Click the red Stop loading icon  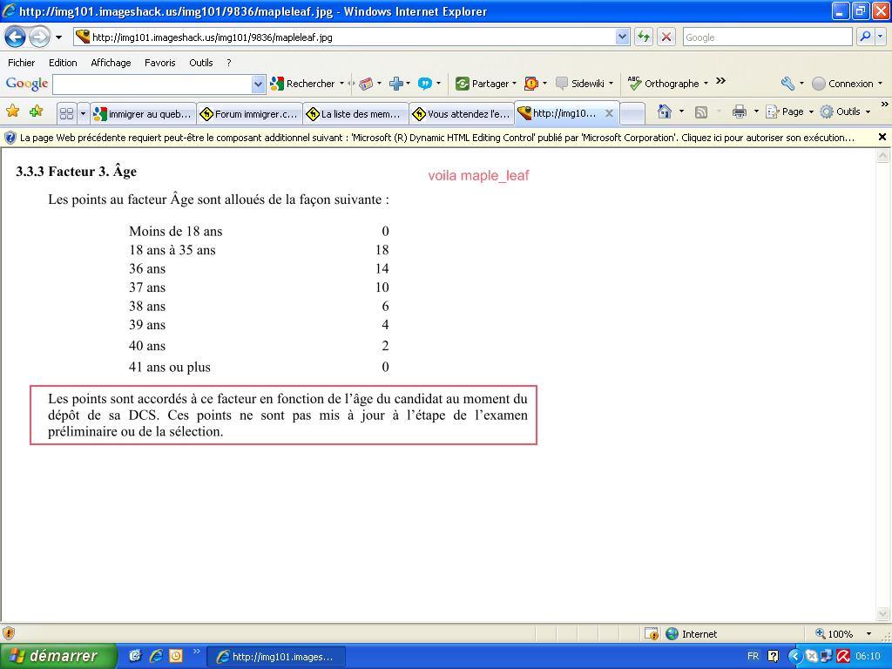[x=666, y=37]
